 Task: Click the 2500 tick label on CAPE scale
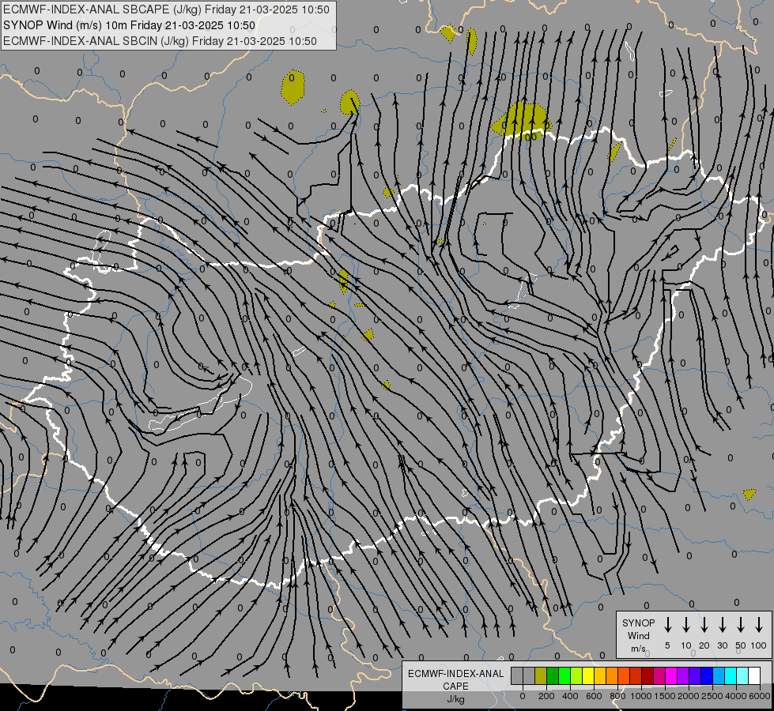712,696
